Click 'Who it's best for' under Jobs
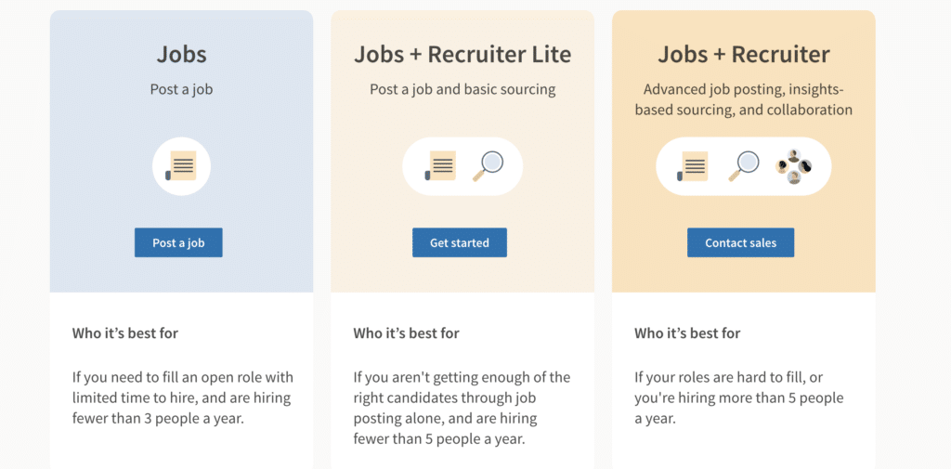 [125, 333]
